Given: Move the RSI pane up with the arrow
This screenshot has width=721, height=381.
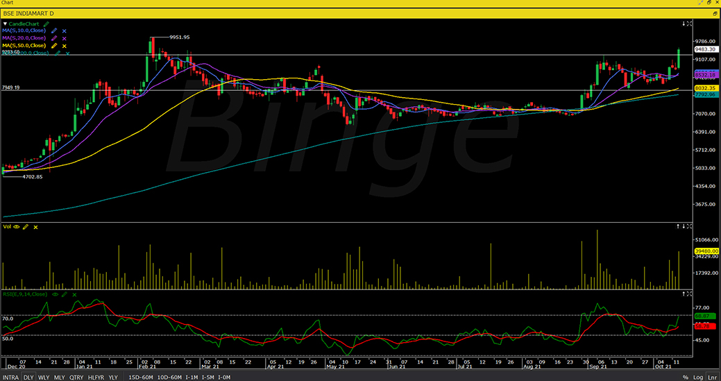Looking at the screenshot, I should tap(684, 294).
